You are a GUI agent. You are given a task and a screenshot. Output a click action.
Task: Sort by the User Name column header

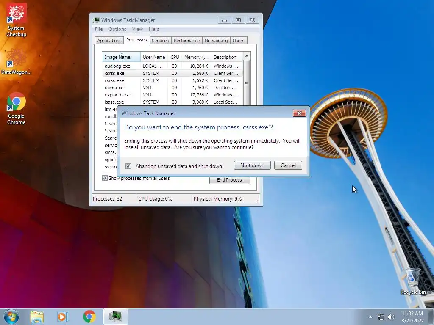[x=154, y=57]
